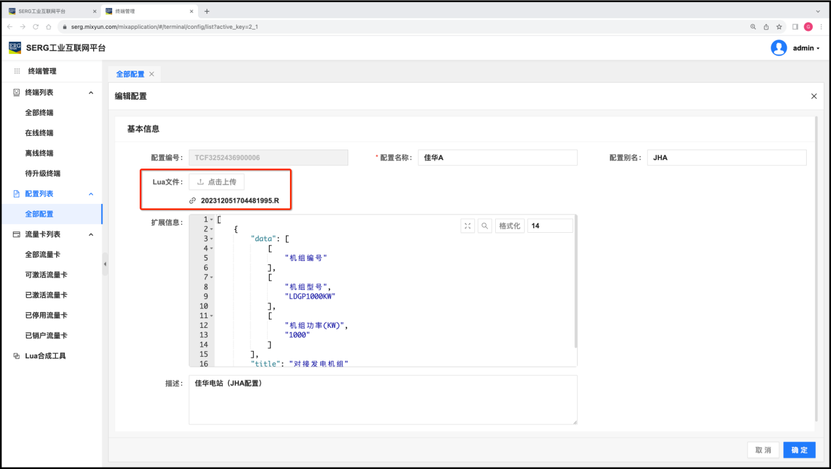This screenshot has width=831, height=469.
Task: Click the 配置名称 input field
Action: (497, 157)
